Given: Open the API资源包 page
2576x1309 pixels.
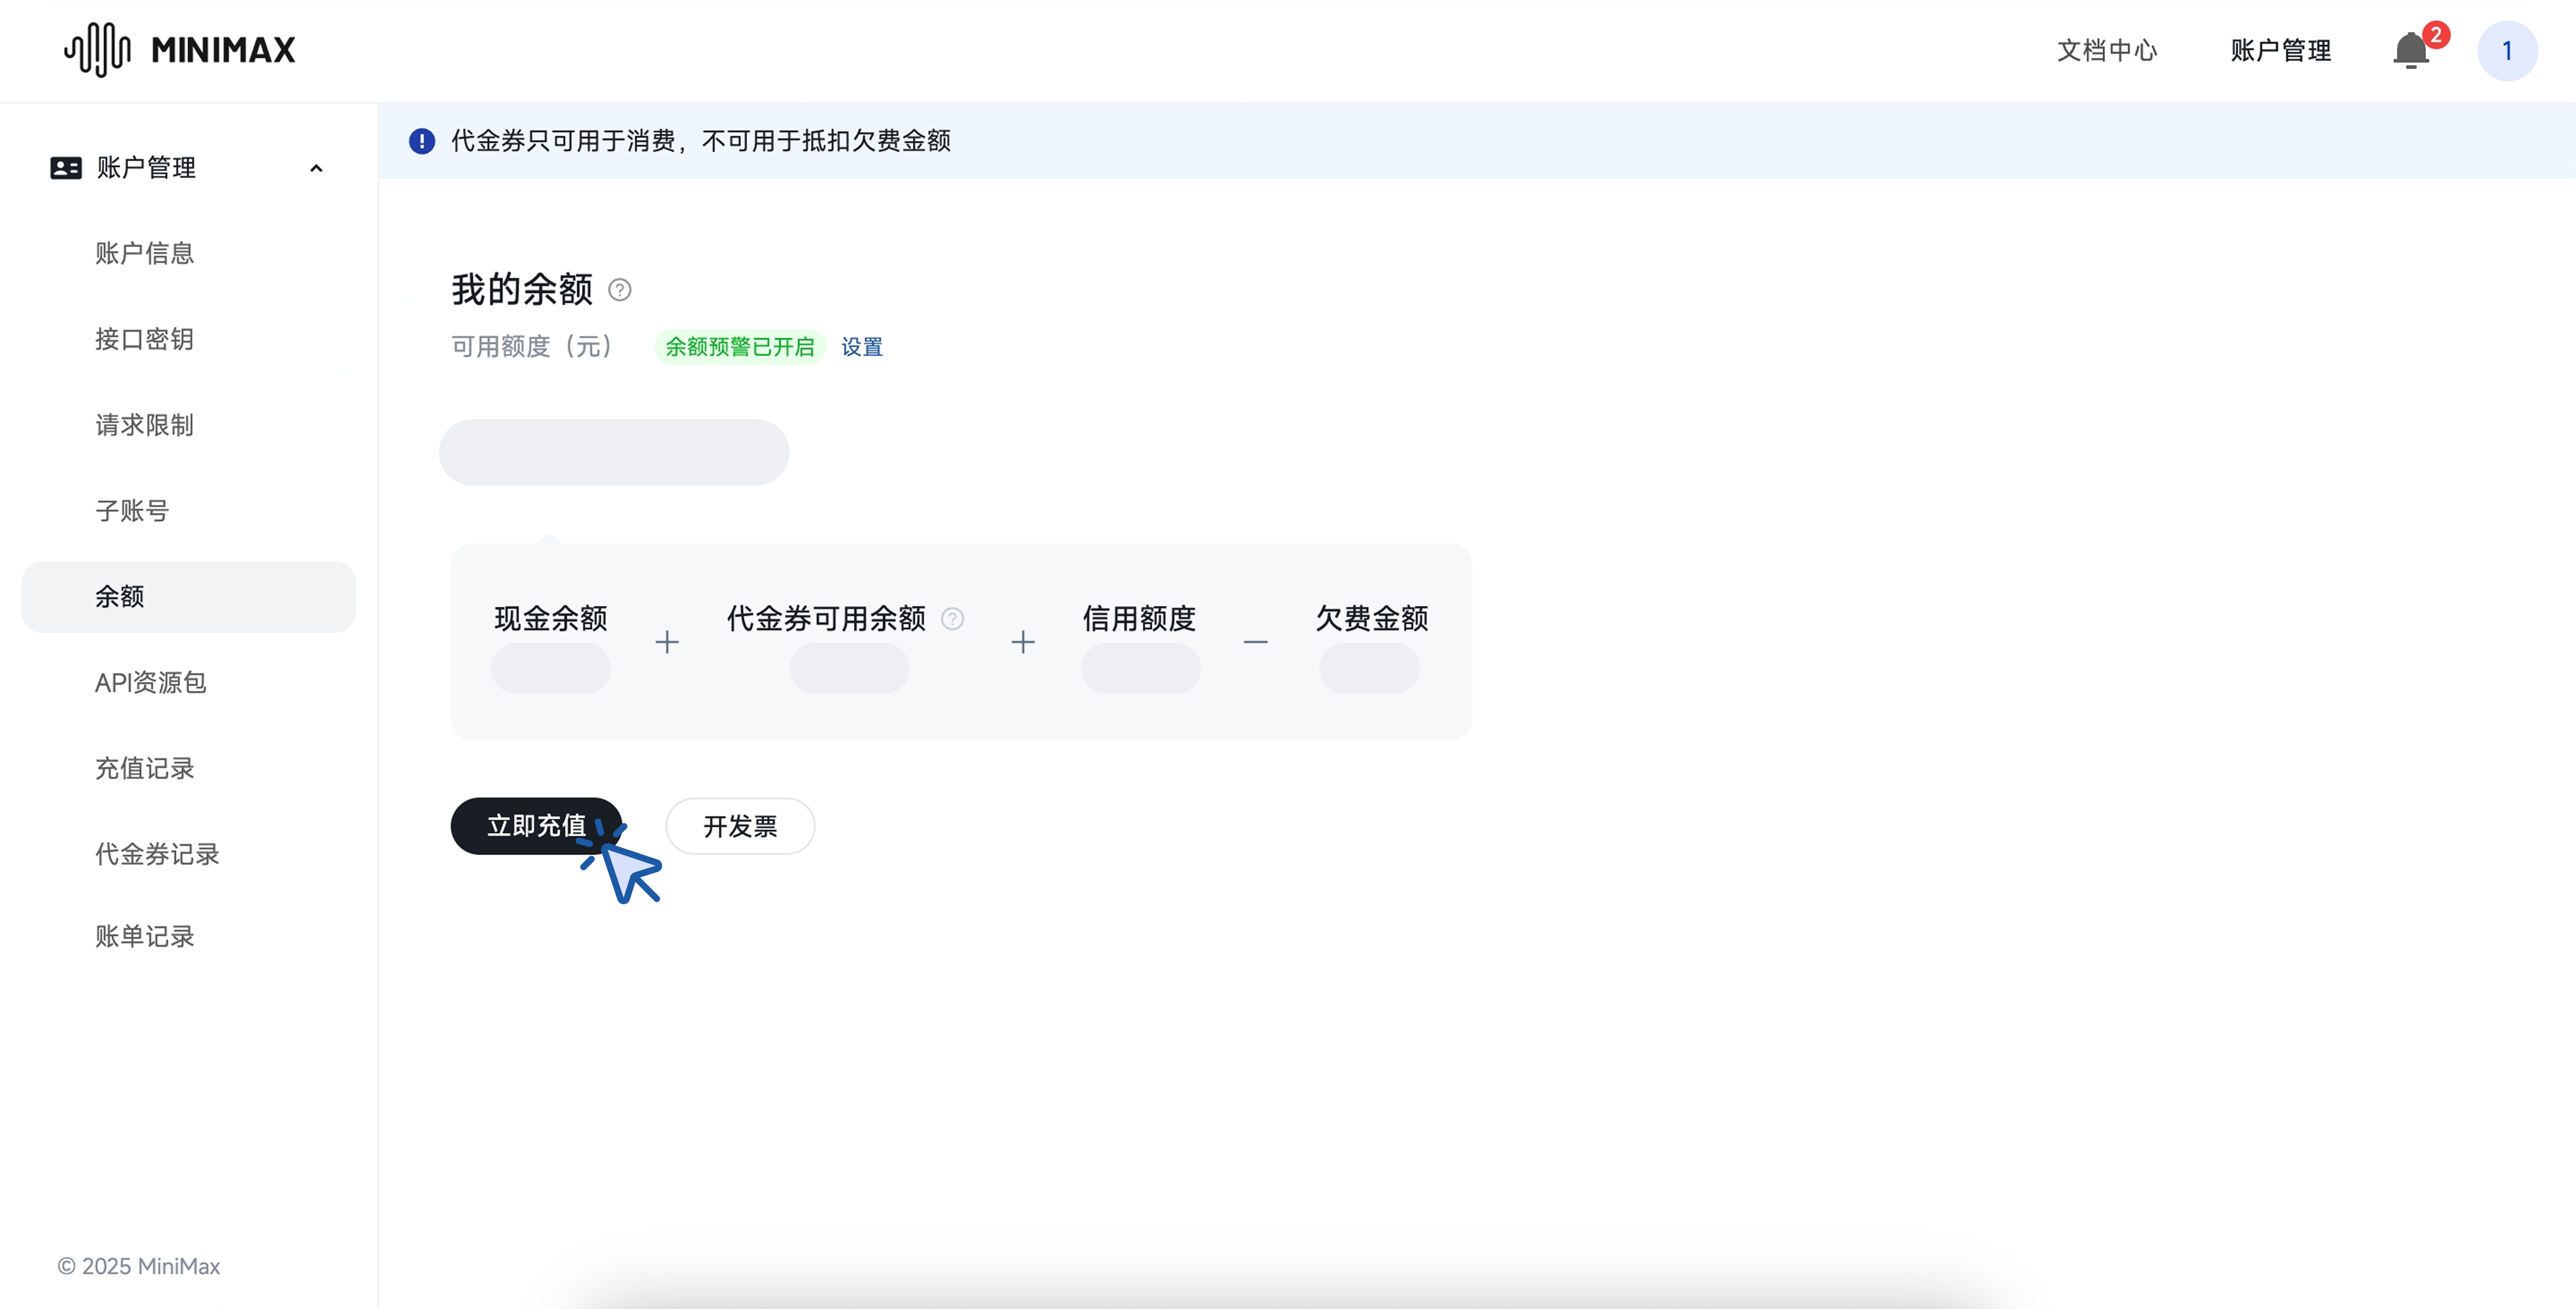Looking at the screenshot, I should click(x=150, y=683).
